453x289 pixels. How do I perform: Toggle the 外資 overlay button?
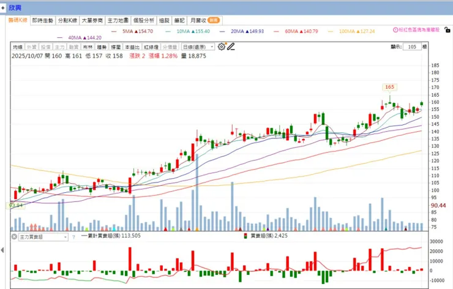click(x=31, y=47)
